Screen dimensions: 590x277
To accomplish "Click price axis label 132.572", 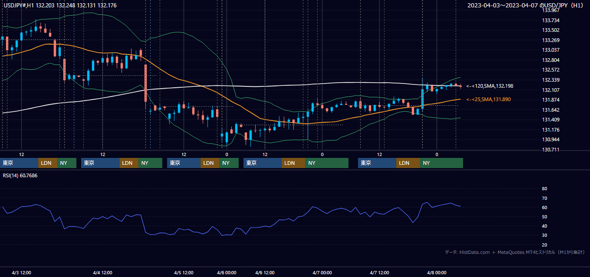I will (550, 70).
